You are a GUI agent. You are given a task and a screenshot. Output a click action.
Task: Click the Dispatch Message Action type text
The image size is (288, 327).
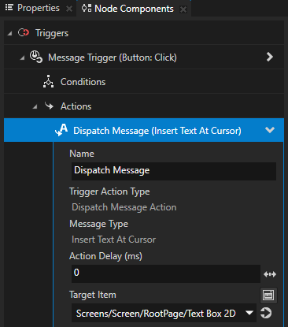(124, 207)
